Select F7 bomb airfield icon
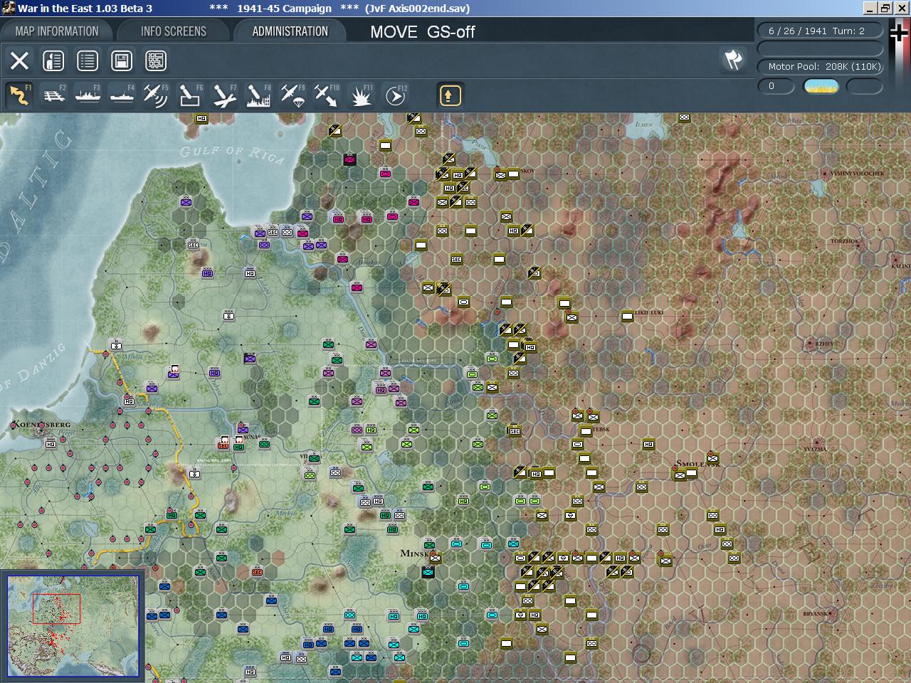The height and width of the screenshot is (683, 911). click(224, 95)
